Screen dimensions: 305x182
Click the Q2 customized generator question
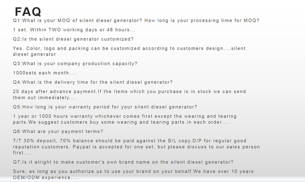coord(73,39)
